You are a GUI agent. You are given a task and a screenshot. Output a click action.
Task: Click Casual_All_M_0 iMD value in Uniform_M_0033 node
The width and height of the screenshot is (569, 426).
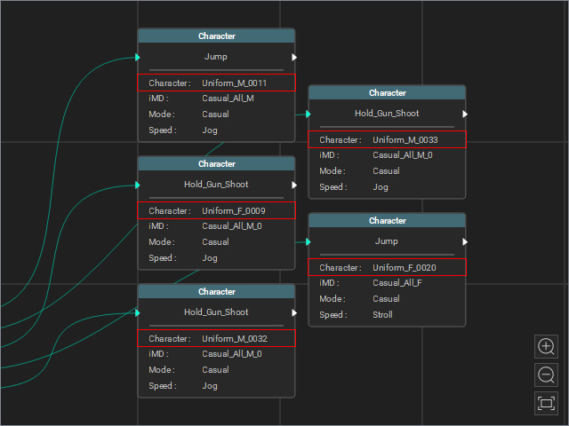pos(403,155)
